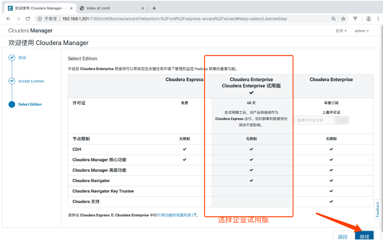383x241 pixels.
Task: Go to the Accept License step
Action: coord(31,81)
